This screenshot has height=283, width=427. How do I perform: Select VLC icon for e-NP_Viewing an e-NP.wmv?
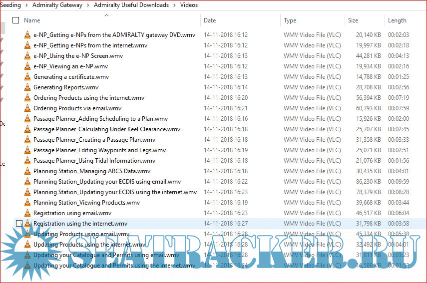pos(27,66)
